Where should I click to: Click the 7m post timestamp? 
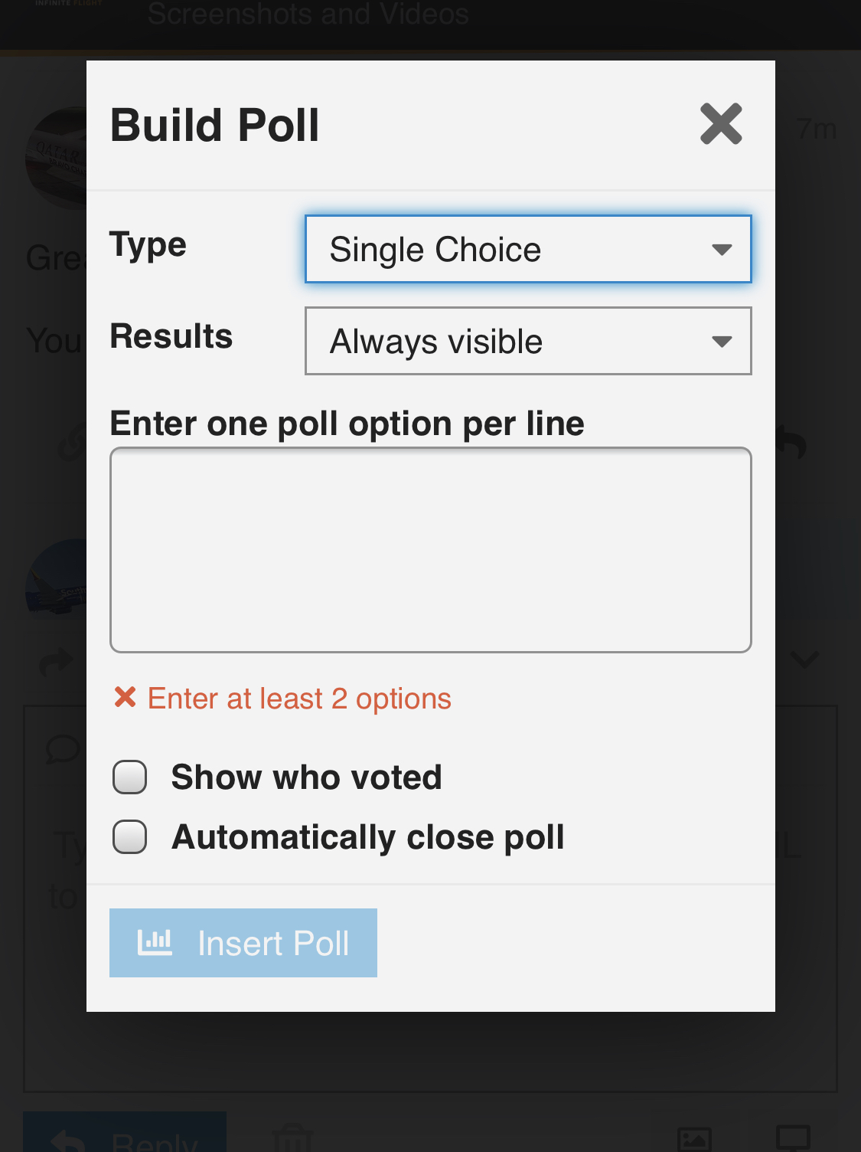tap(817, 129)
